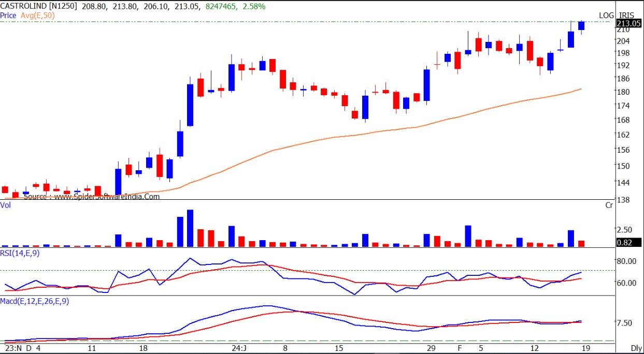Click the 180 price axis label
Image resolution: width=644 pixels, height=354 pixels.
coord(623,92)
